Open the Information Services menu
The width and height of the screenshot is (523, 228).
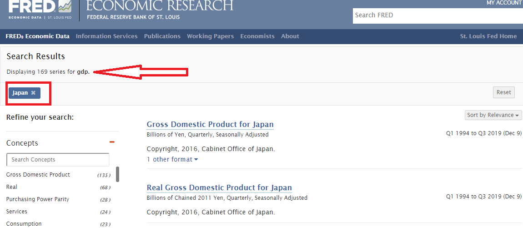(106, 36)
